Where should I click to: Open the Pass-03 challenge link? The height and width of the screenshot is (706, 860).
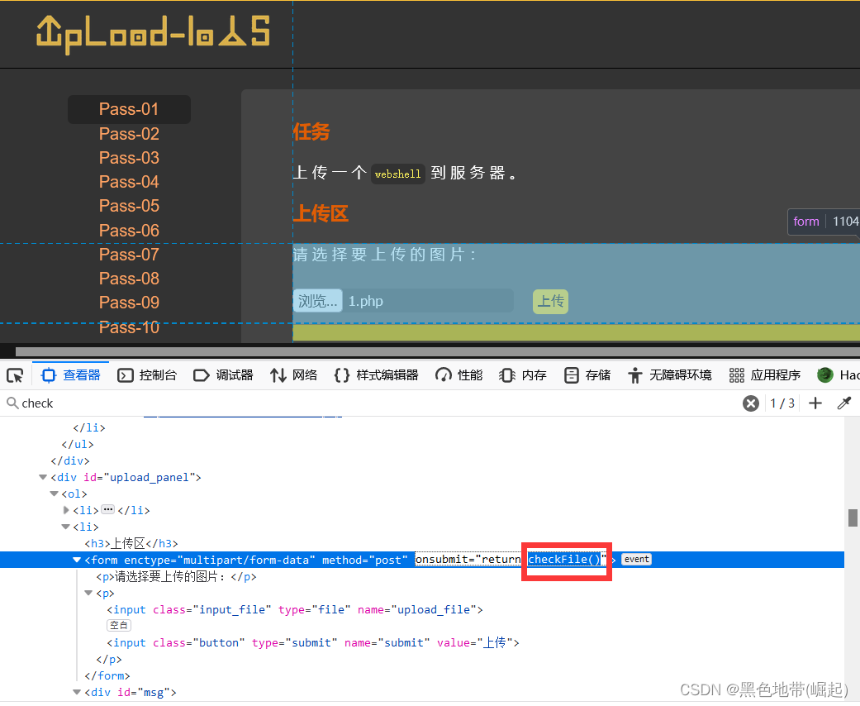(129, 158)
